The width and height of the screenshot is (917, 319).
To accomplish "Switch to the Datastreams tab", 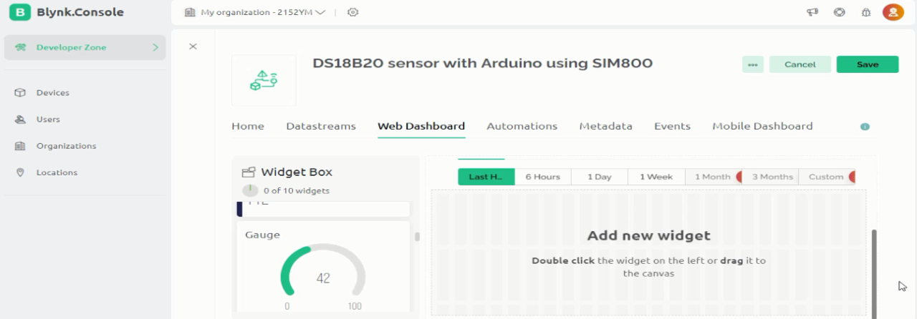I will coord(321,126).
